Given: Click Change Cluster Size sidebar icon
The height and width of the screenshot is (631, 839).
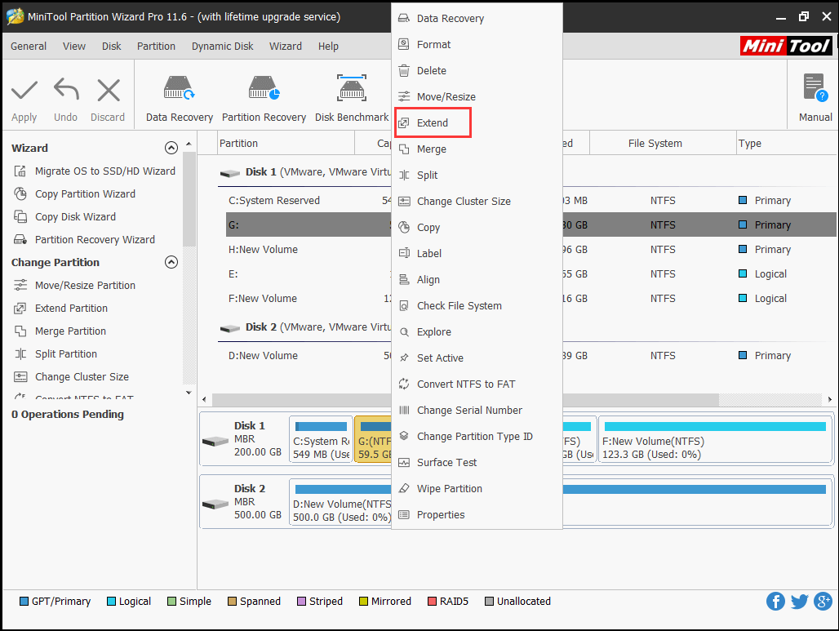Looking at the screenshot, I should (20, 377).
